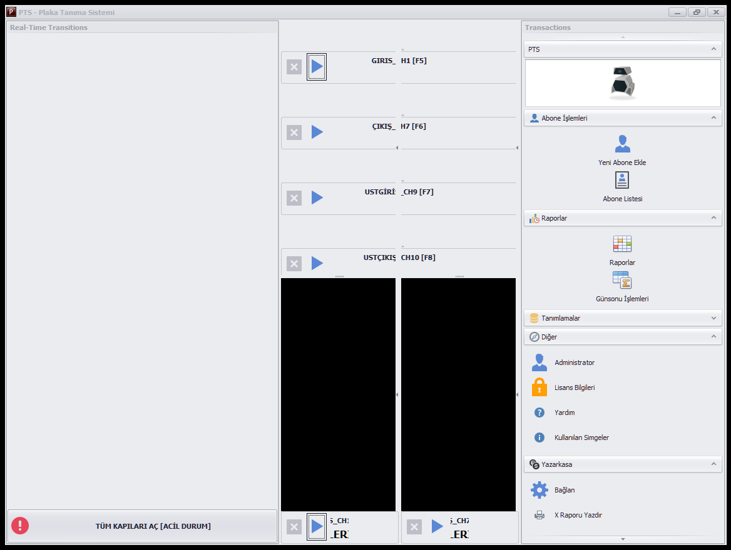Collapse the Diğer section header
The image size is (731, 550).
[623, 337]
